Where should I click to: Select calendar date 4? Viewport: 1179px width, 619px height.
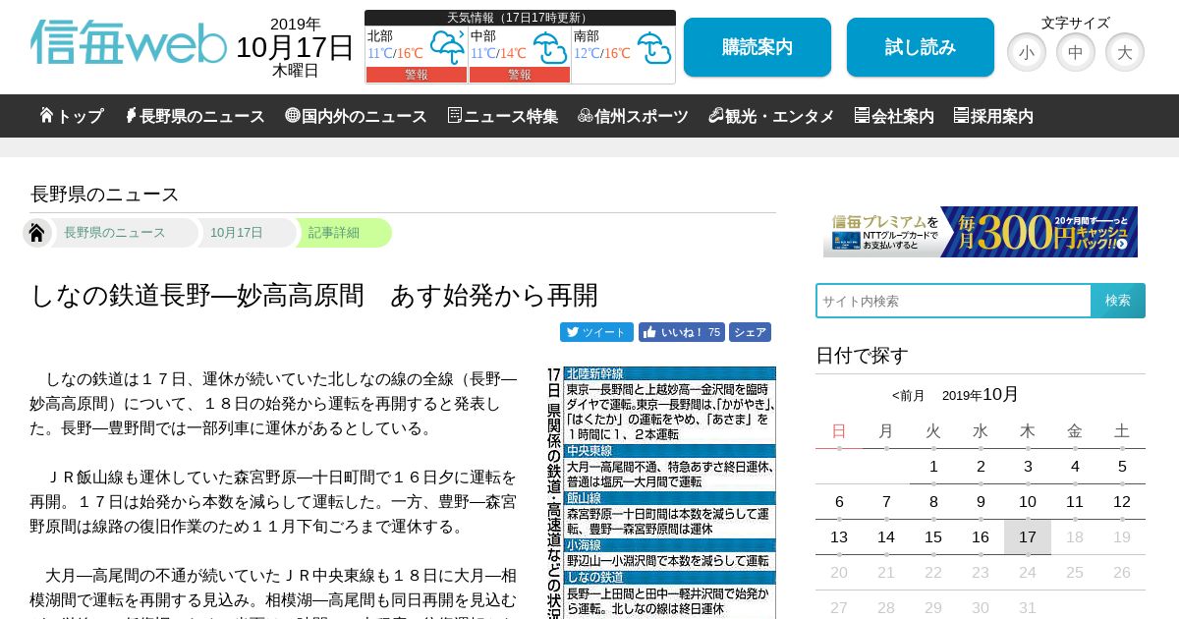pyautogui.click(x=1075, y=467)
